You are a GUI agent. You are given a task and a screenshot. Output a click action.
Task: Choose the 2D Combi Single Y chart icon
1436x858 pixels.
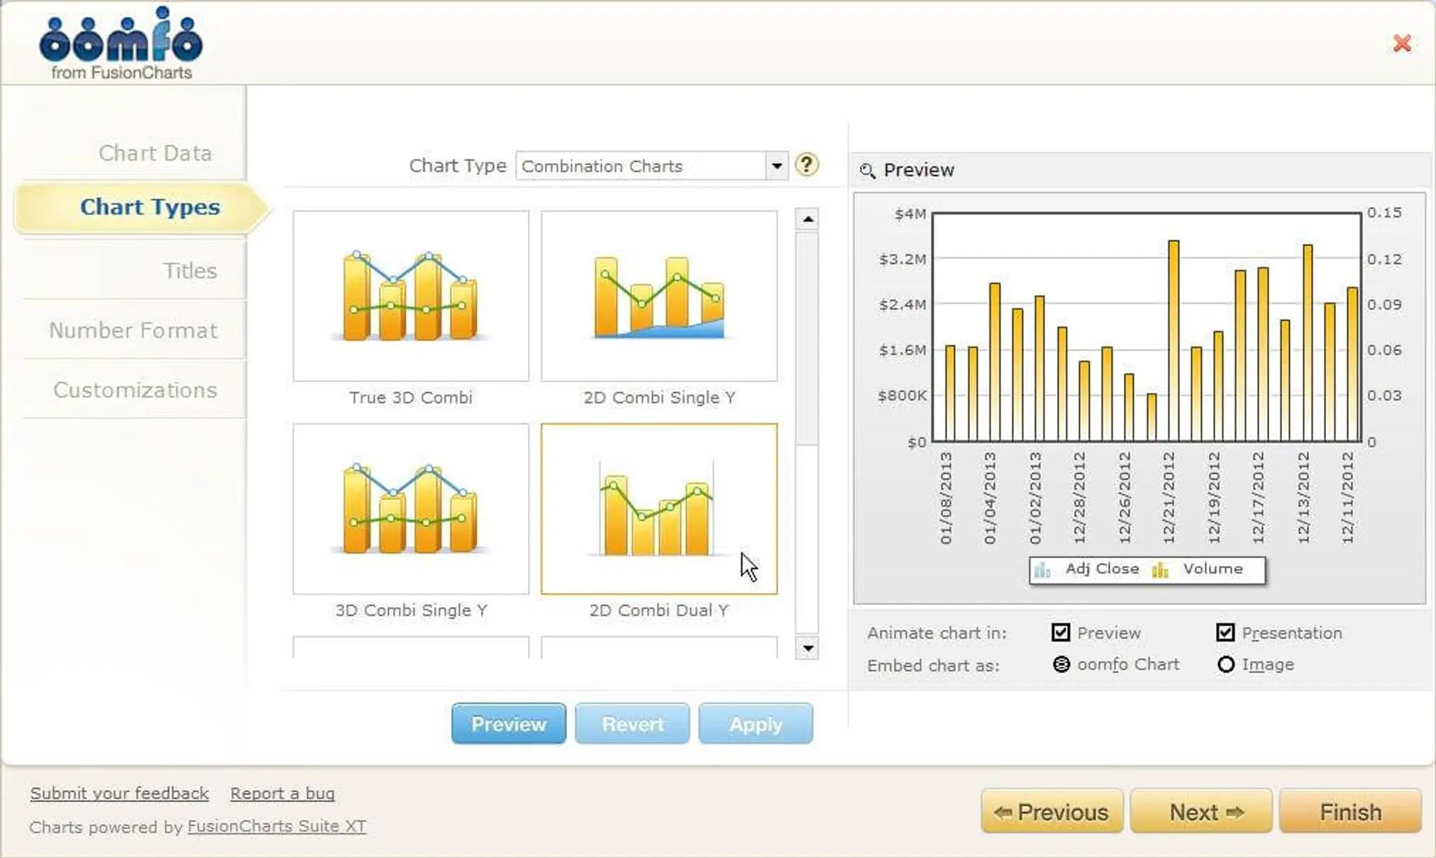[658, 297]
